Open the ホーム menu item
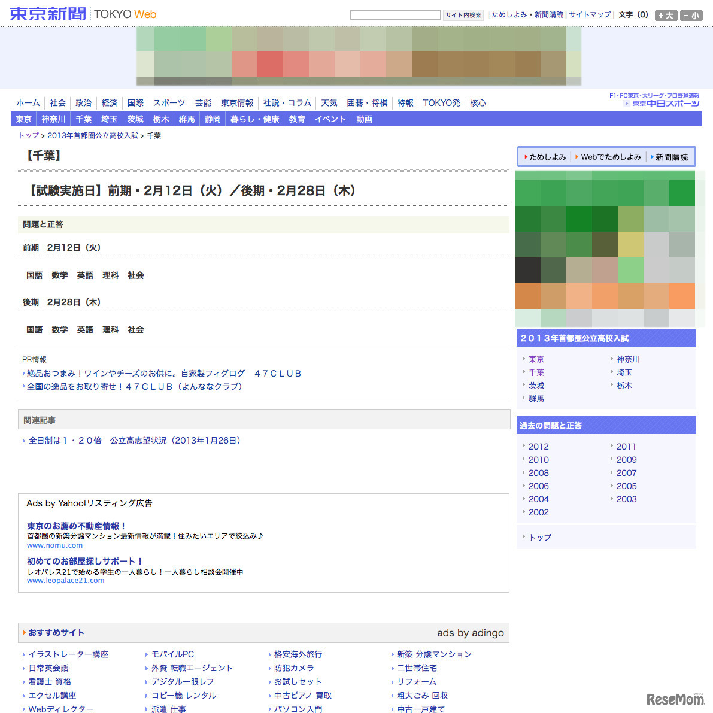This screenshot has height=713, width=713. pyautogui.click(x=28, y=103)
